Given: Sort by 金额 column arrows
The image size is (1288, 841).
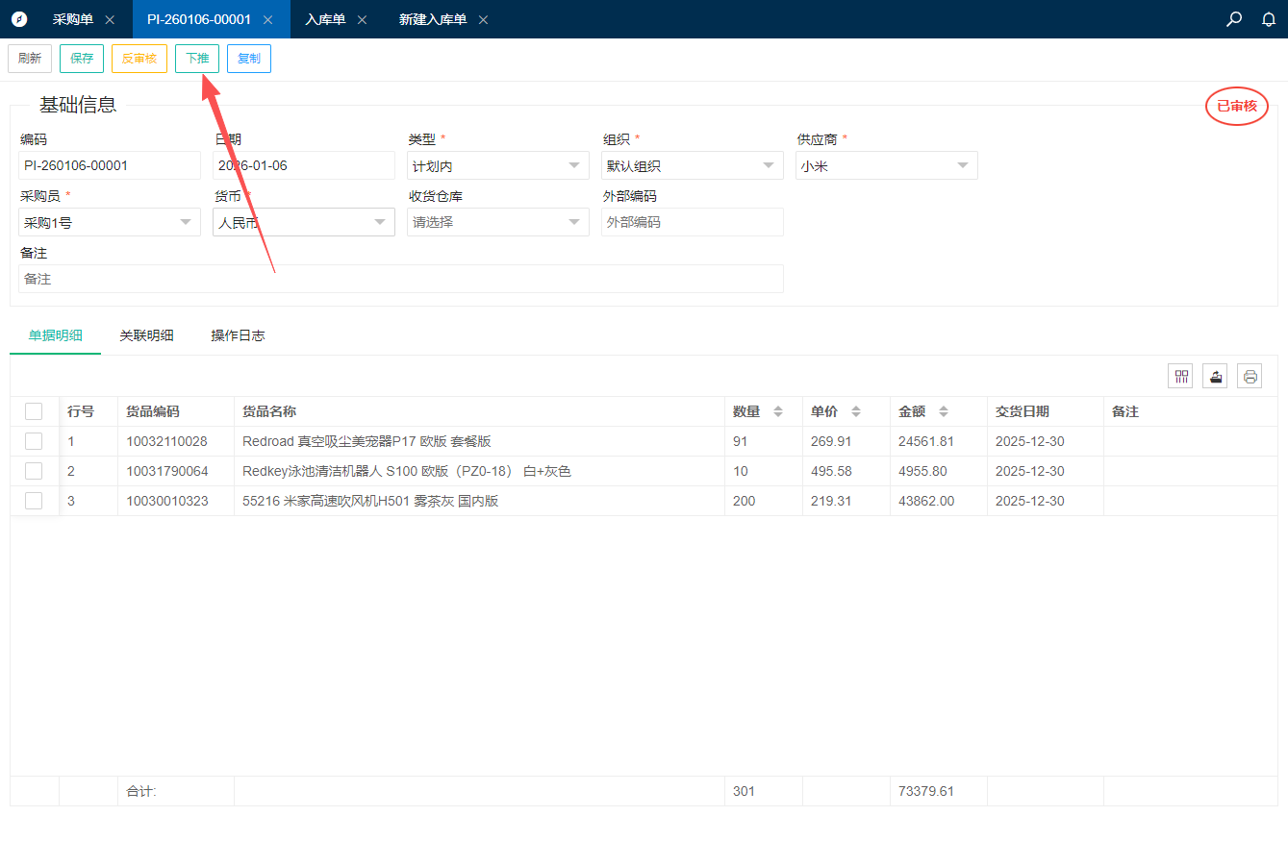Looking at the screenshot, I should click(x=944, y=411).
